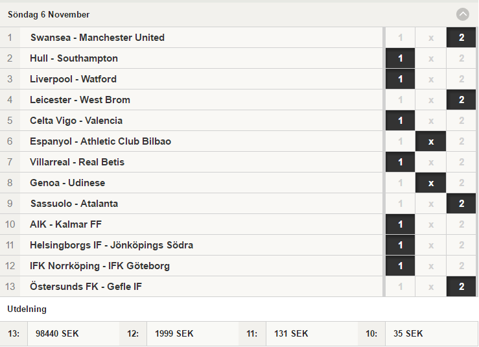
Task: Click the Swansea - Manchester United match name
Action: (97, 38)
